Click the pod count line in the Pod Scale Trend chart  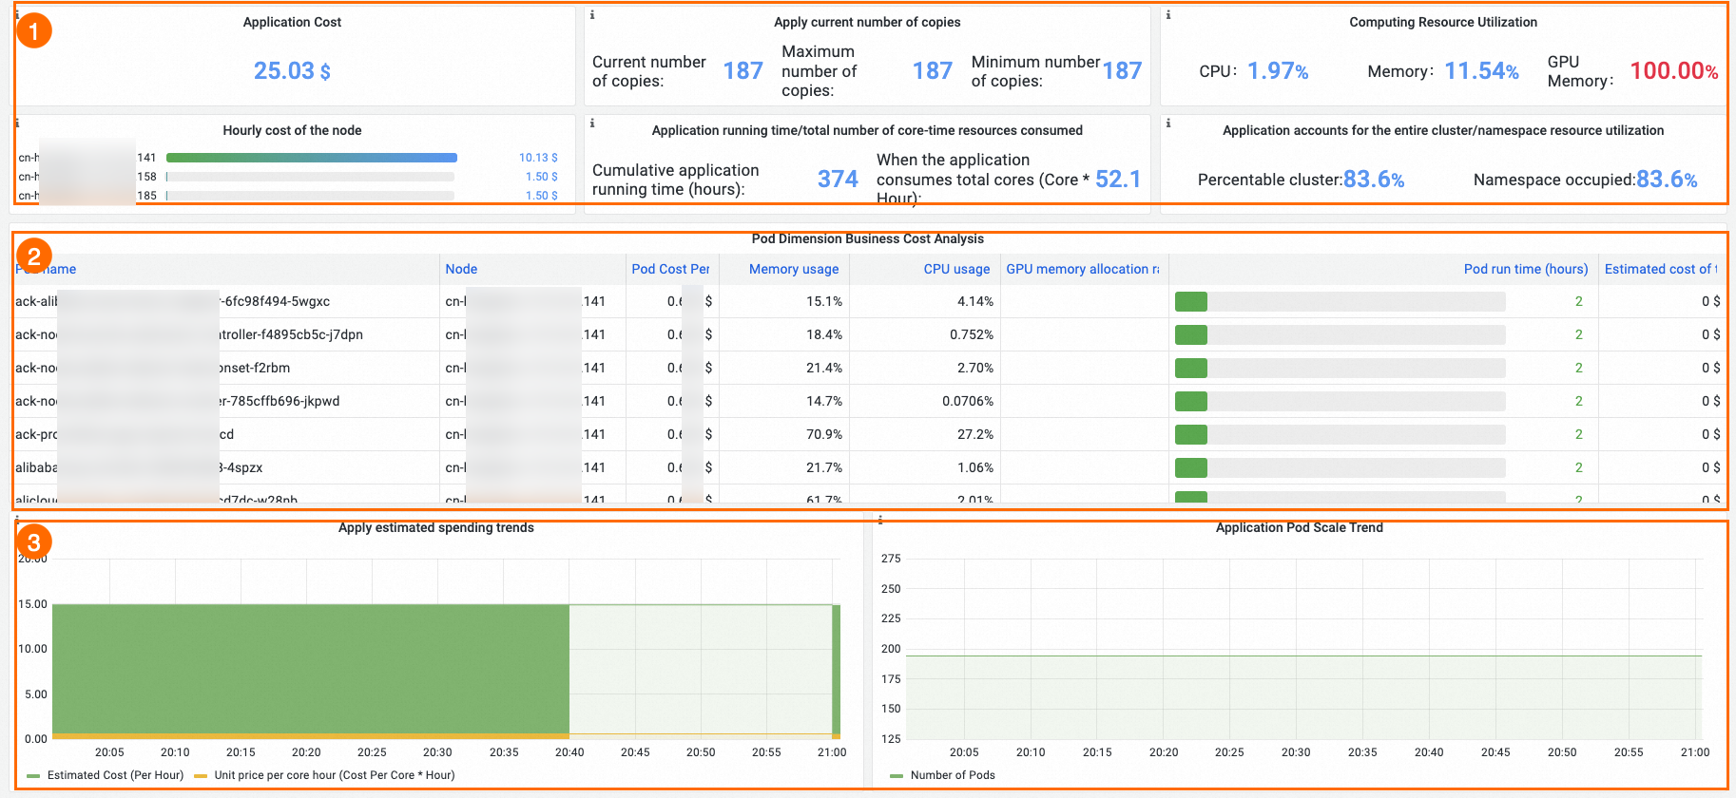pos(1303,655)
